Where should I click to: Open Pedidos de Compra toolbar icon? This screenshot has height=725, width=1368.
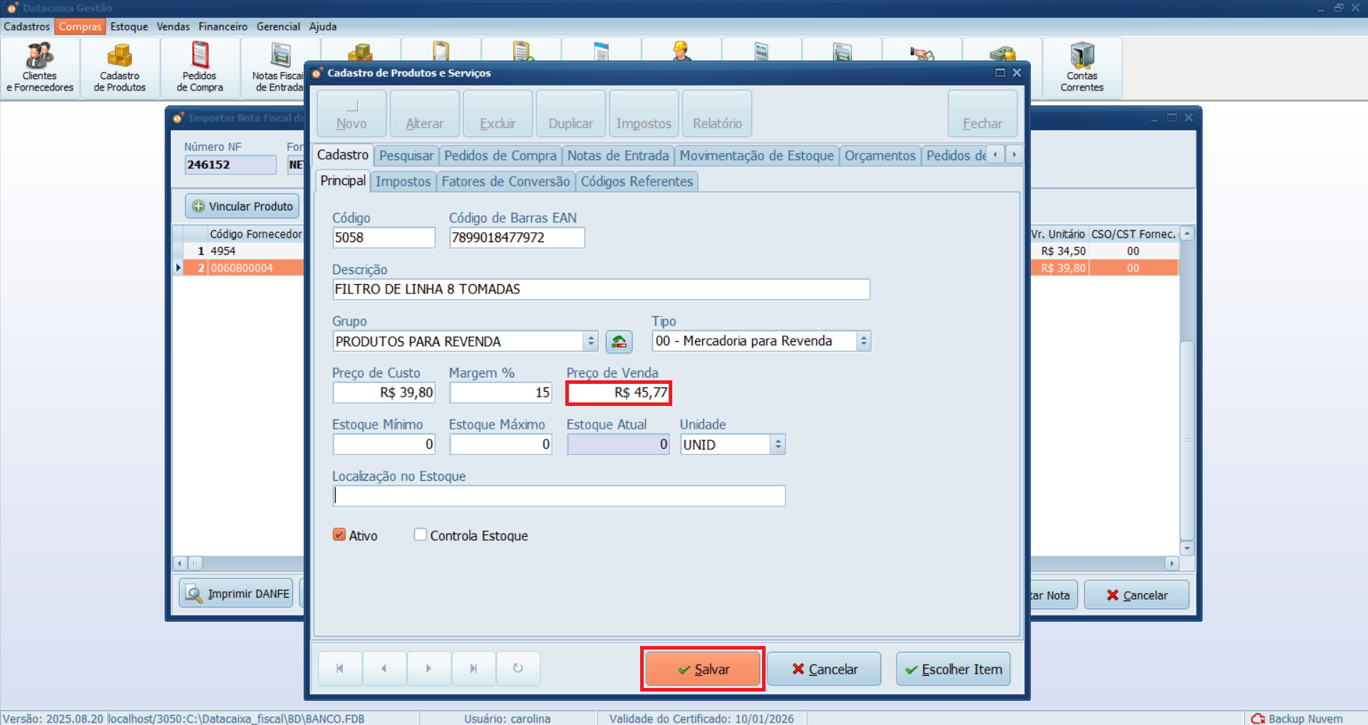(x=199, y=66)
